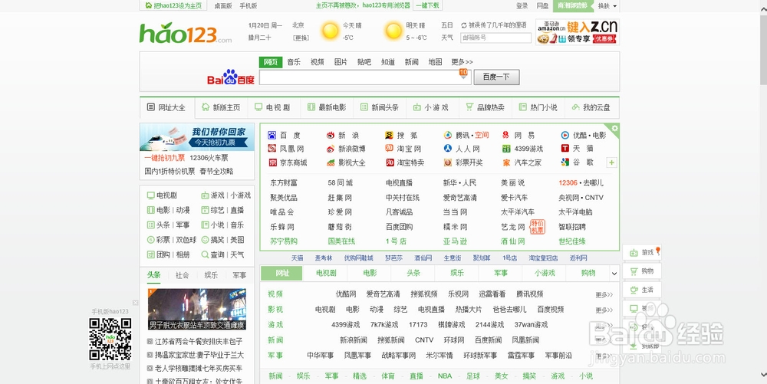
Task: Click the 一键下载 browser button
Action: click(427, 5)
